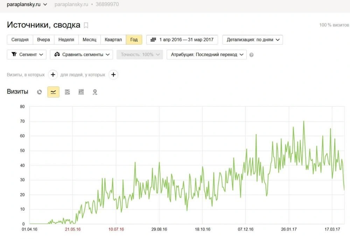Open the map view icon
The image size is (350, 239).
95,92
